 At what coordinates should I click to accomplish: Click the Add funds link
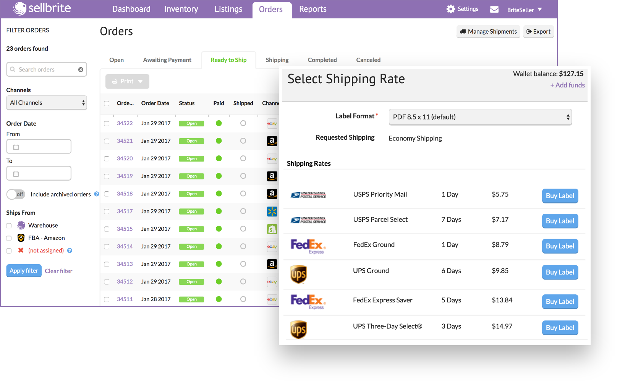click(567, 85)
